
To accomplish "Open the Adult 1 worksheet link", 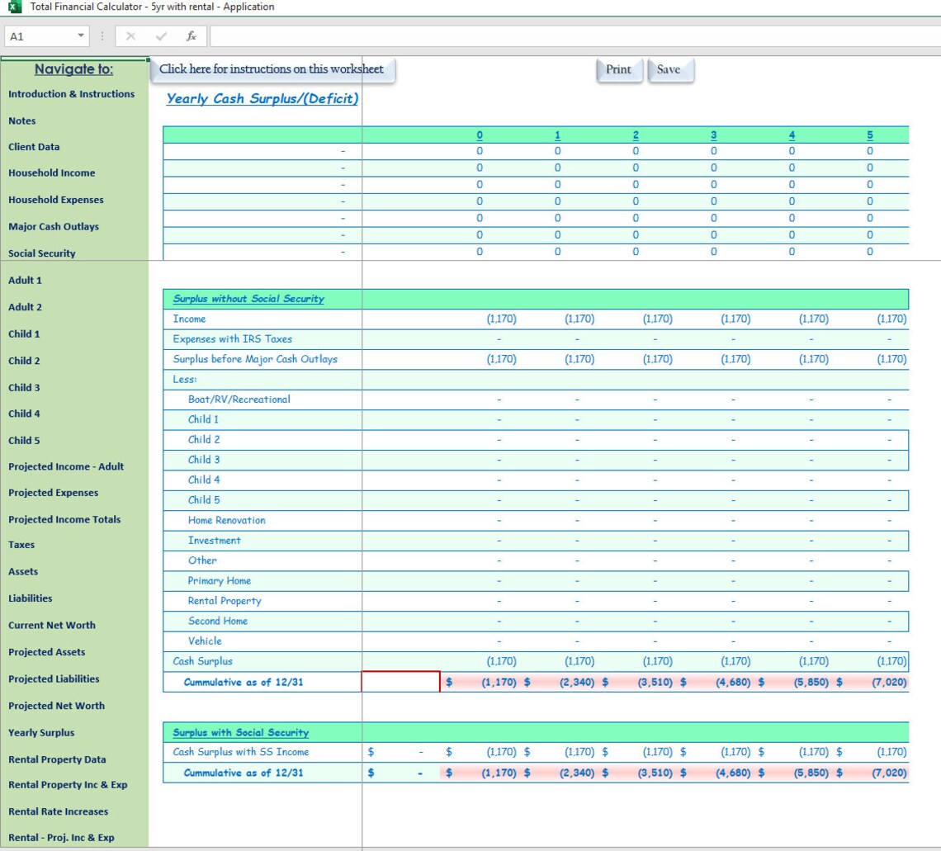I will pyautogui.click(x=26, y=280).
